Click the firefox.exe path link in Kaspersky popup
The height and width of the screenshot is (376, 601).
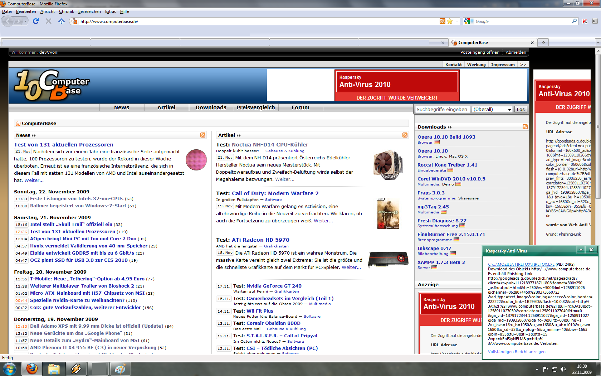pos(521,264)
